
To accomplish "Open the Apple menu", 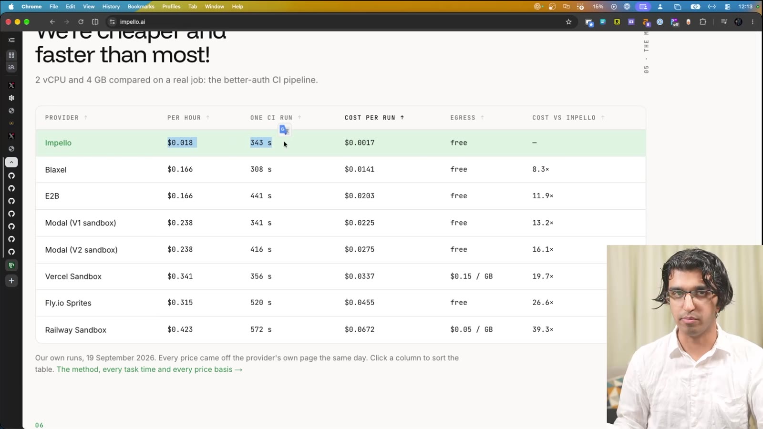I will point(11,7).
